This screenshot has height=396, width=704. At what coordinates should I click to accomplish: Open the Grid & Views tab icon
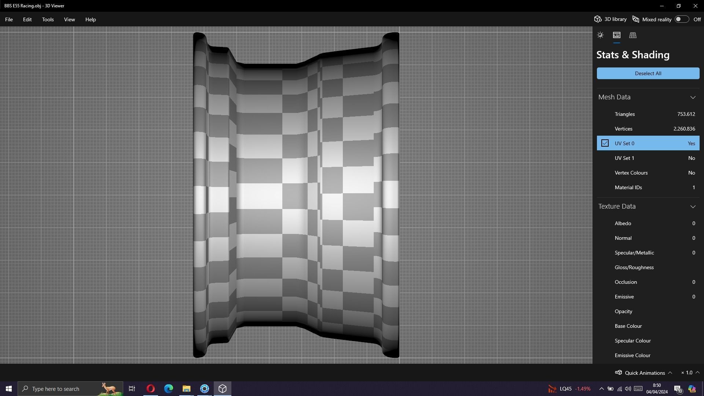(x=632, y=35)
